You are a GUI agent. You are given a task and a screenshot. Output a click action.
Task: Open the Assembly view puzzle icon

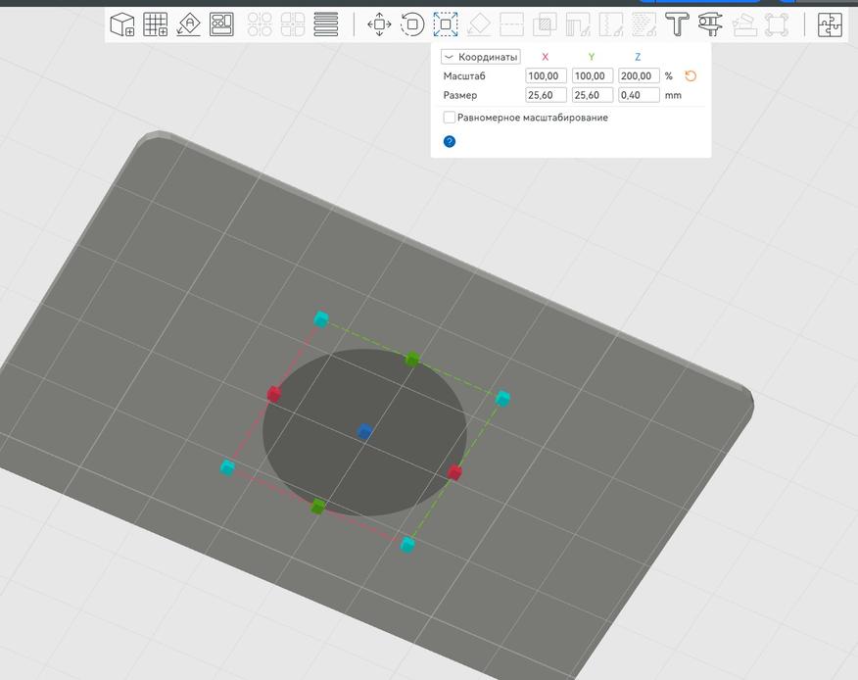(830, 24)
